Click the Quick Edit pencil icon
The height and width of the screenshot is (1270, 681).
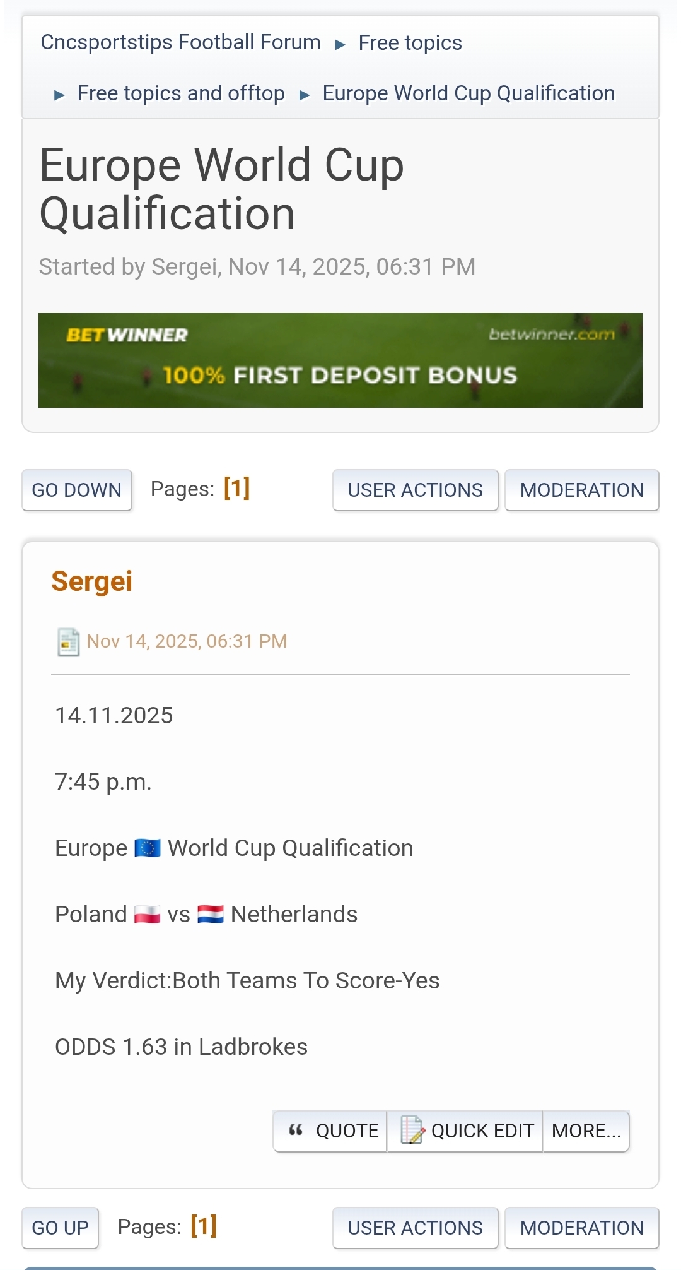pos(412,1131)
